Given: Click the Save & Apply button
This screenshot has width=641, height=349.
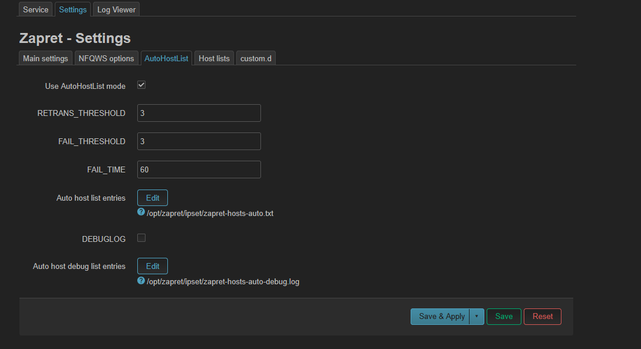Looking at the screenshot, I should tap(440, 317).
